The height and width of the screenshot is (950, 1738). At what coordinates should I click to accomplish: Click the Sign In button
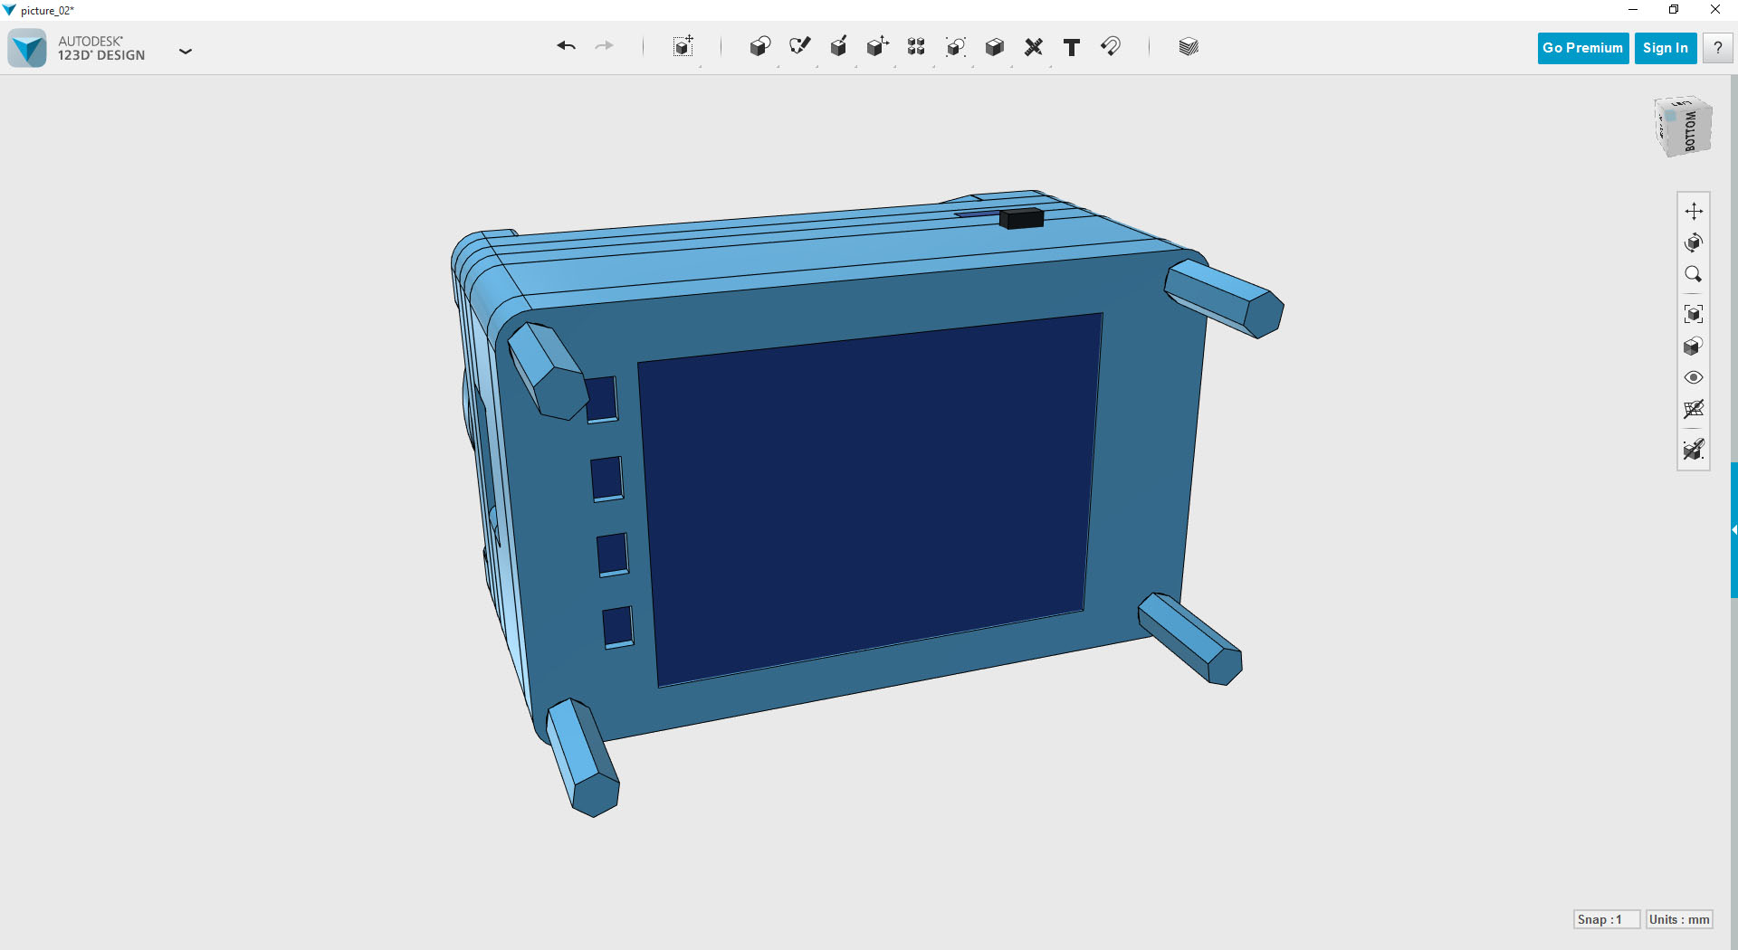(1666, 48)
